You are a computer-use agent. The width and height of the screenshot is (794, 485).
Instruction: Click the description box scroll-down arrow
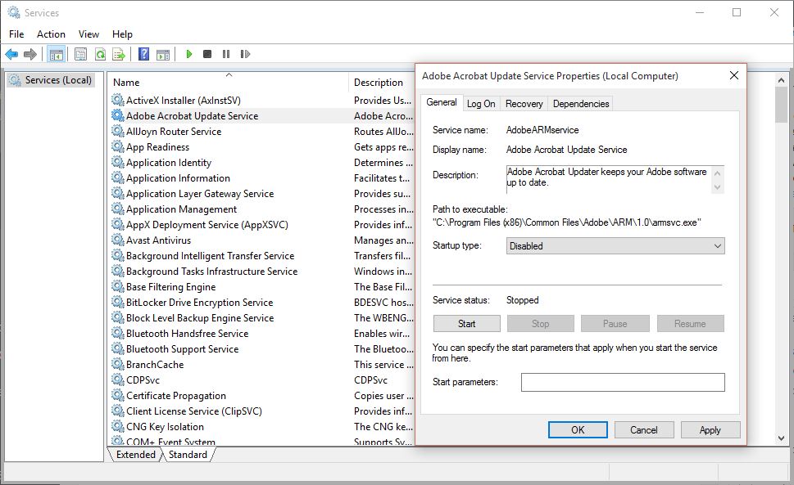717,187
